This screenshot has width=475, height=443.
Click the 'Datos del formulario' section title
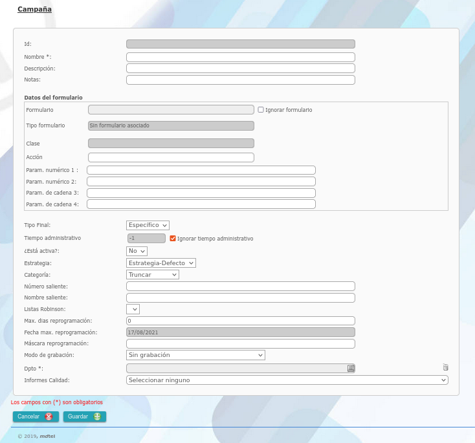click(53, 98)
